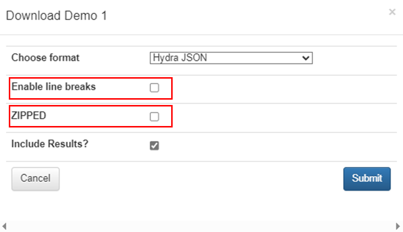Click the horizontal scrollbar track
Screen dimensions: 403x232
pos(201,226)
